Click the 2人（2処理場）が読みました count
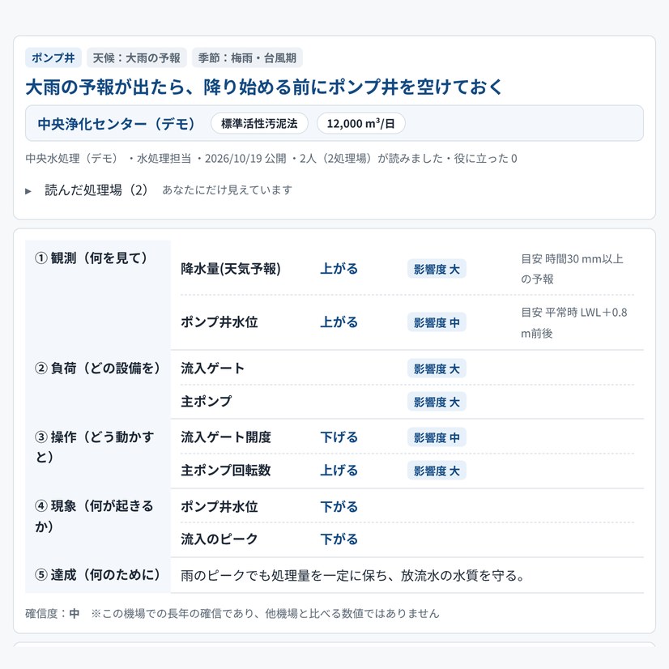Screen dimensions: 669x669 (371, 159)
